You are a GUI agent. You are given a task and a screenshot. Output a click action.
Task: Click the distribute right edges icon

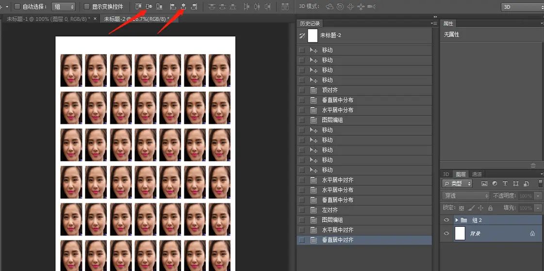point(267,7)
